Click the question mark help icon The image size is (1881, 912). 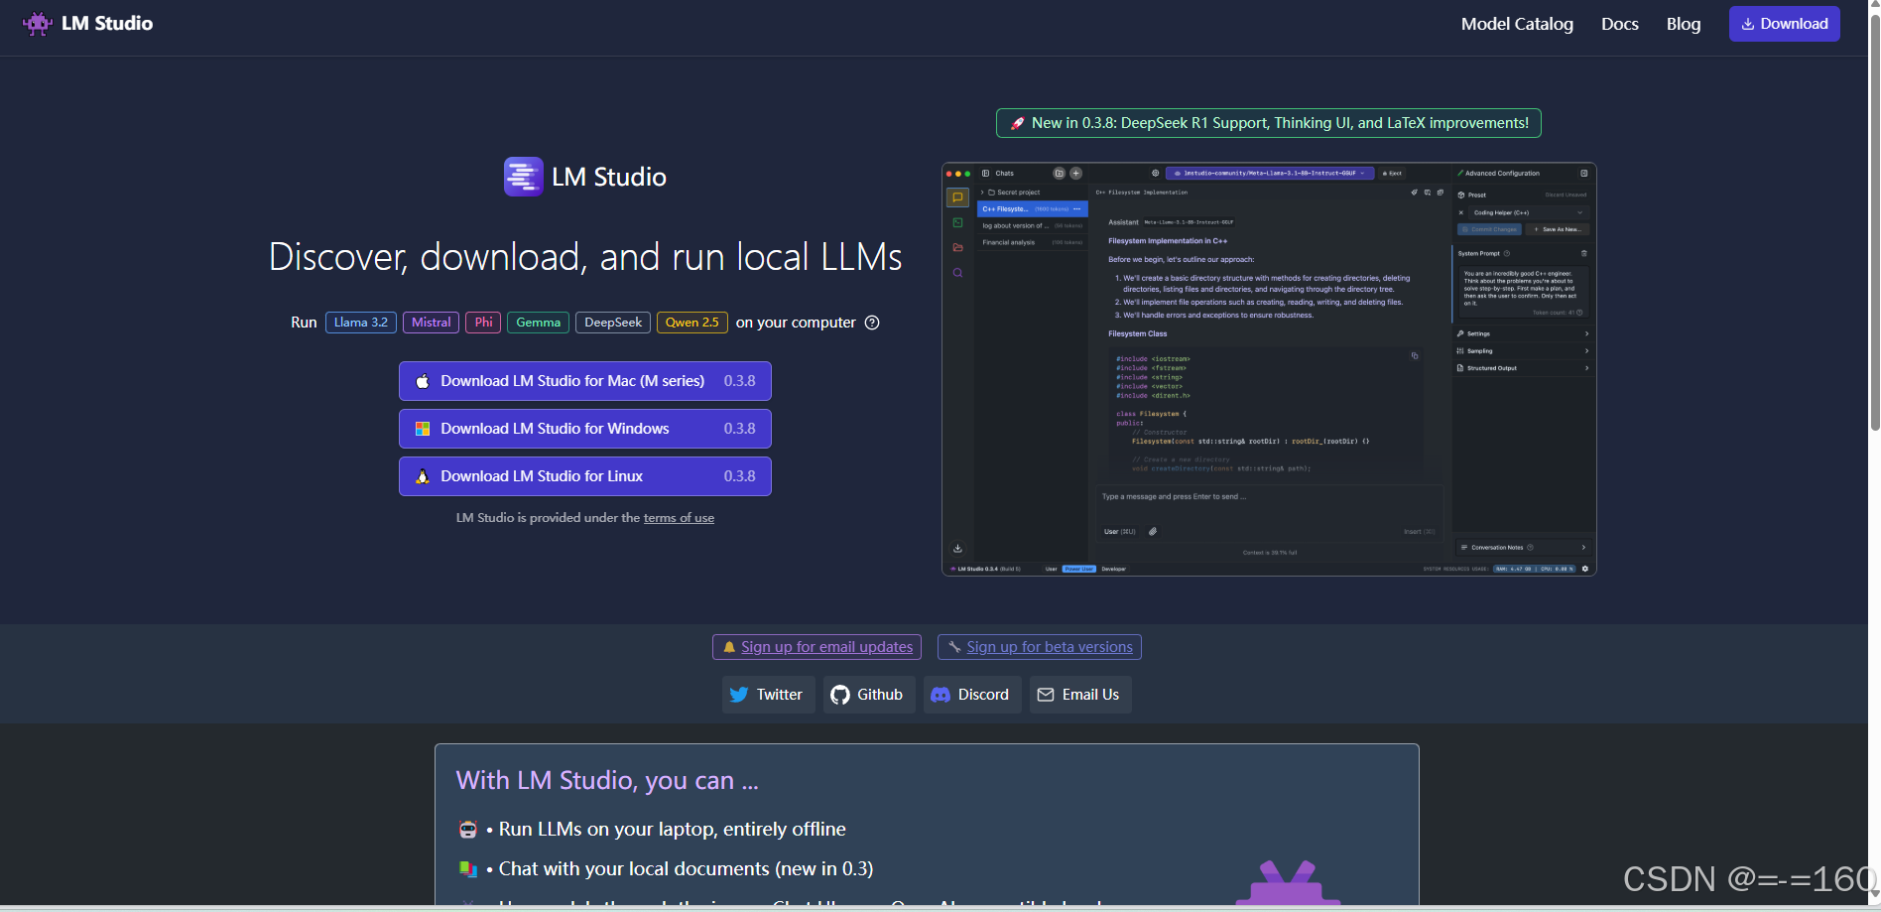(872, 323)
